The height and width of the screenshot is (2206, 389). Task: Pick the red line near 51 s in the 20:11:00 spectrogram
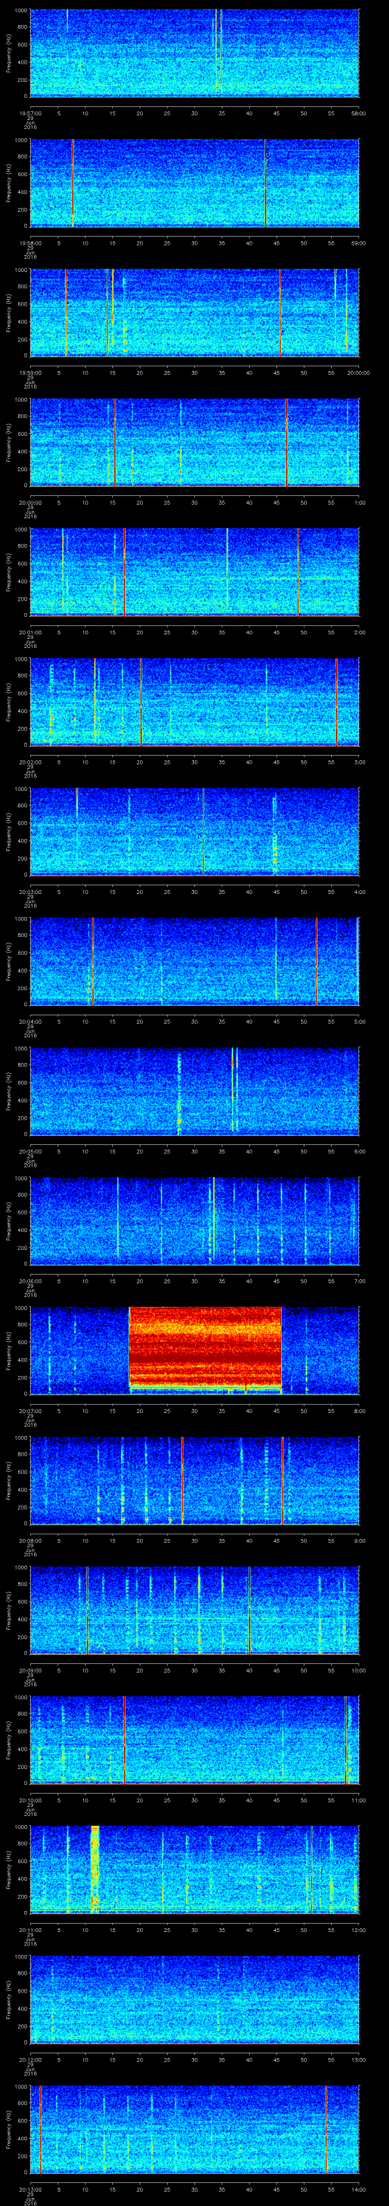click(x=312, y=1870)
